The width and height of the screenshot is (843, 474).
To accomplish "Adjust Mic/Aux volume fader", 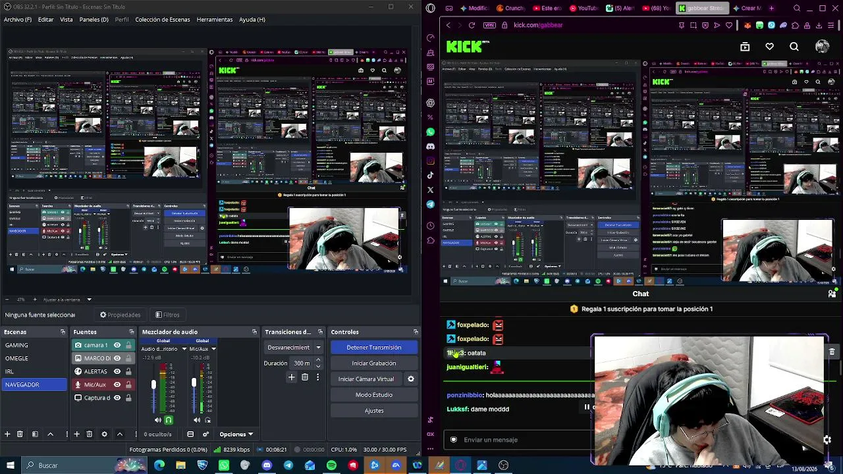I will point(194,383).
